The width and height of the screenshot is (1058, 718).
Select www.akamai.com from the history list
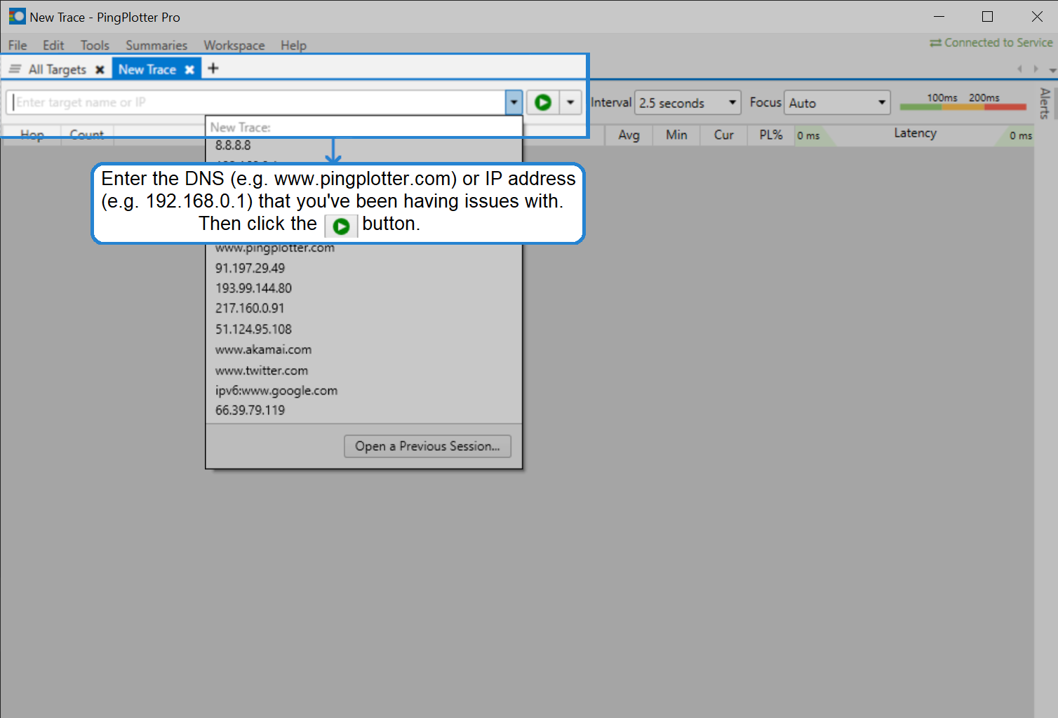(x=263, y=349)
